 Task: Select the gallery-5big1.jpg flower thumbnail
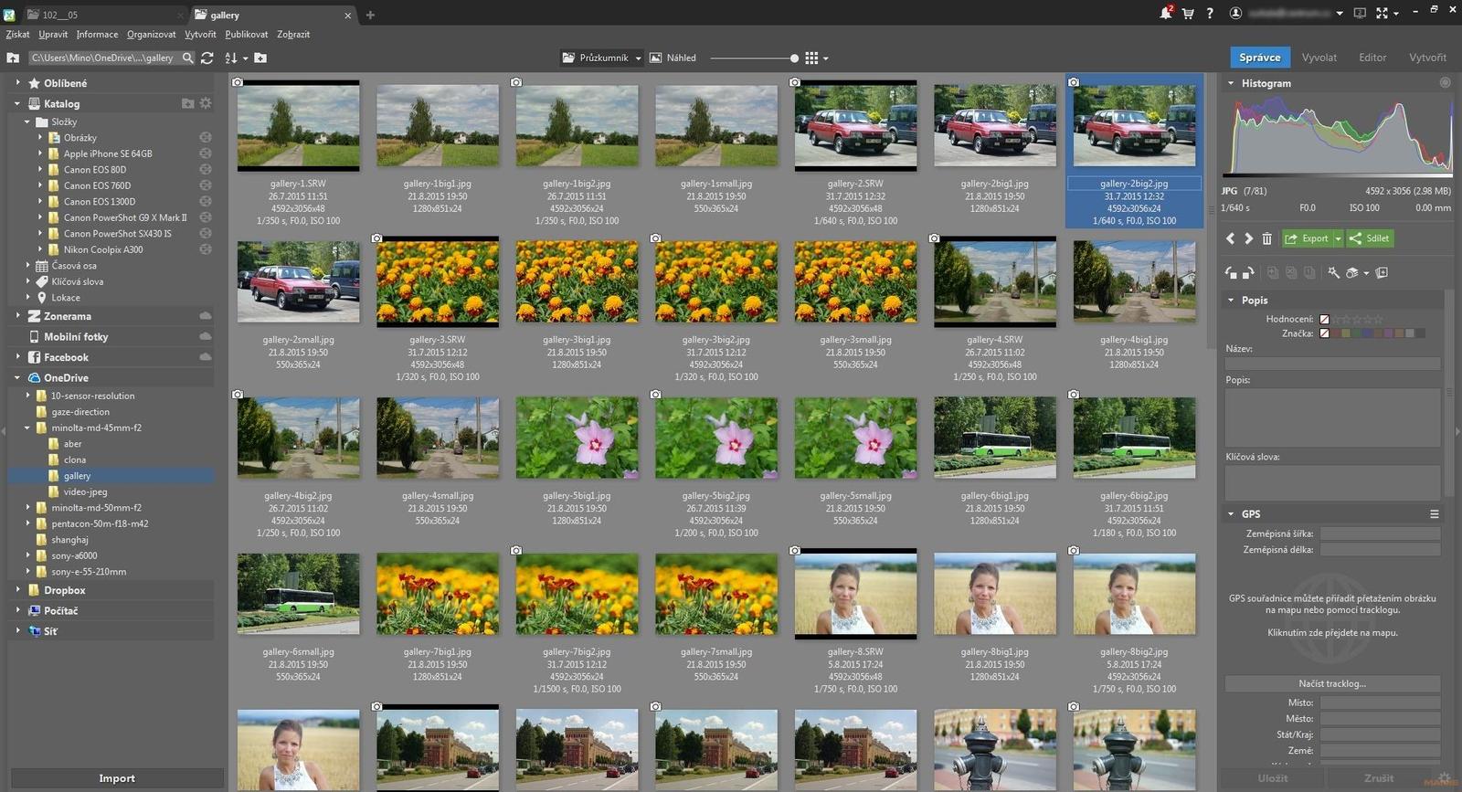577,437
